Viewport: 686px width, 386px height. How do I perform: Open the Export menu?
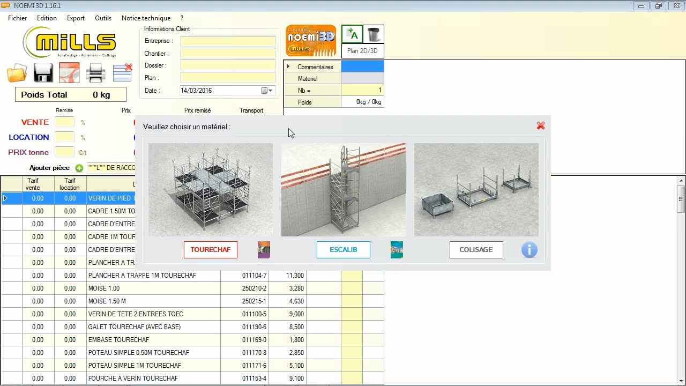click(x=76, y=18)
